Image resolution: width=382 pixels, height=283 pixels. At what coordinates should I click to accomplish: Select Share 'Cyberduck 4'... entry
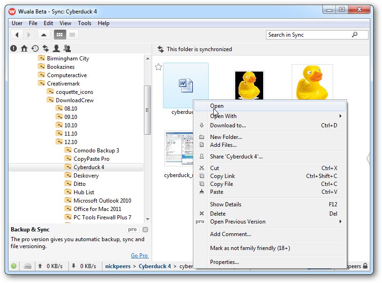point(270,157)
